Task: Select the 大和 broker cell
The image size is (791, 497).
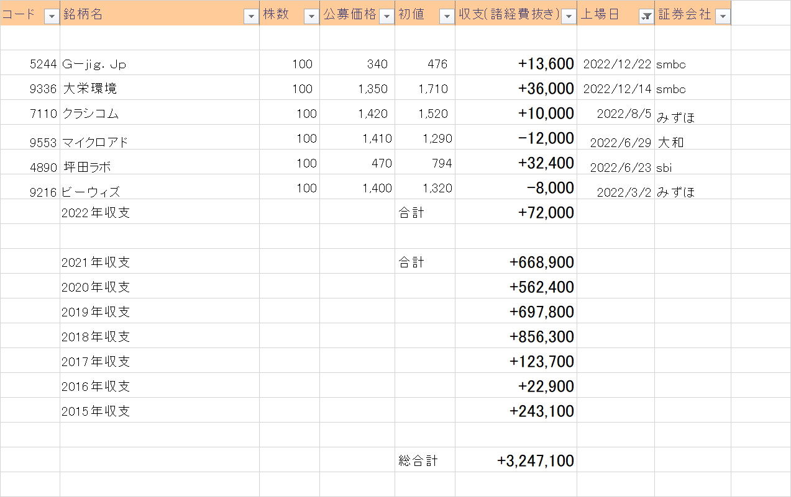Action: (x=693, y=137)
